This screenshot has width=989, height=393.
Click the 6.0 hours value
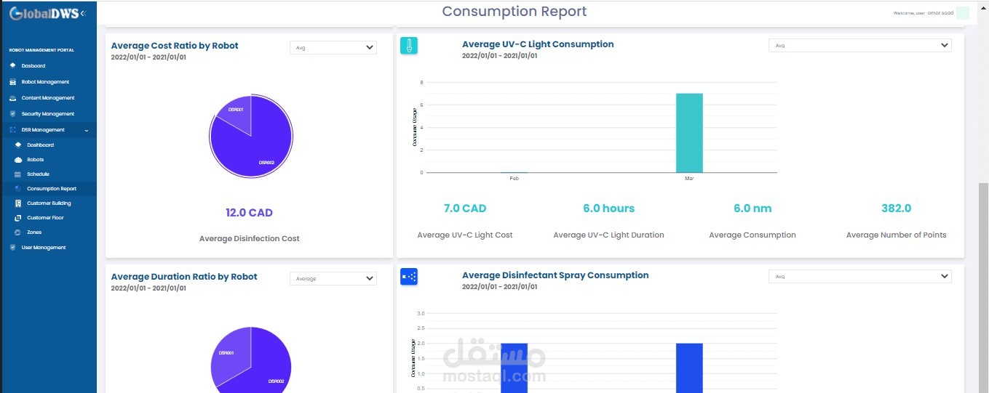click(608, 208)
